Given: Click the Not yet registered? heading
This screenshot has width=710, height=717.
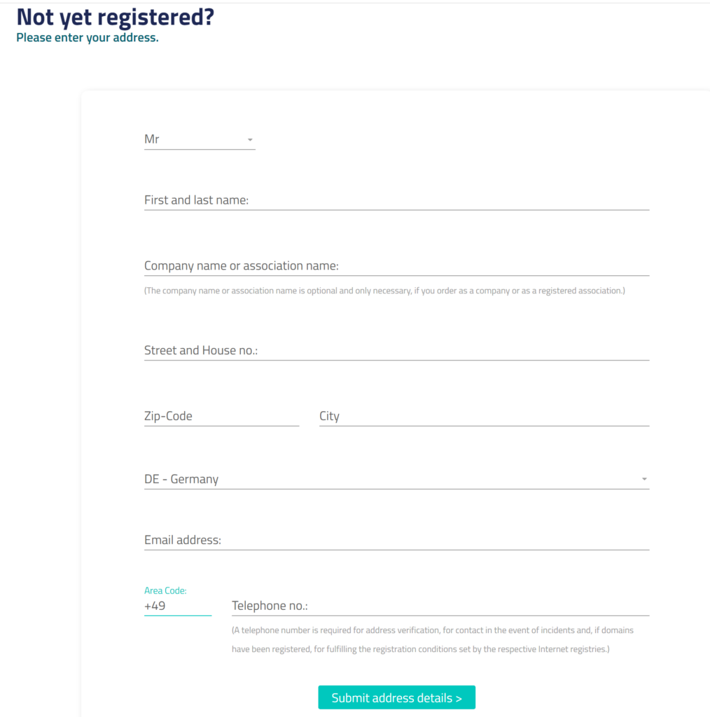Looking at the screenshot, I should coord(116,17).
